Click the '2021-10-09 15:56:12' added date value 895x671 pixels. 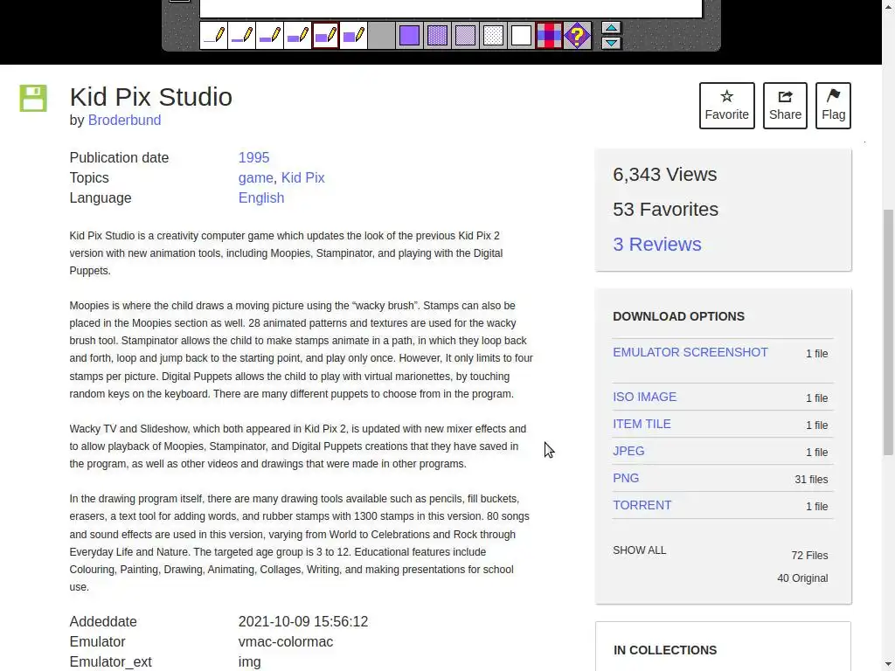(303, 621)
